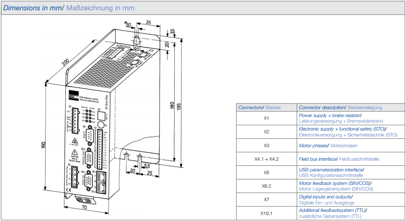Click the hot surface warning triangle symbol
The image size is (406, 221).
coord(75,141)
